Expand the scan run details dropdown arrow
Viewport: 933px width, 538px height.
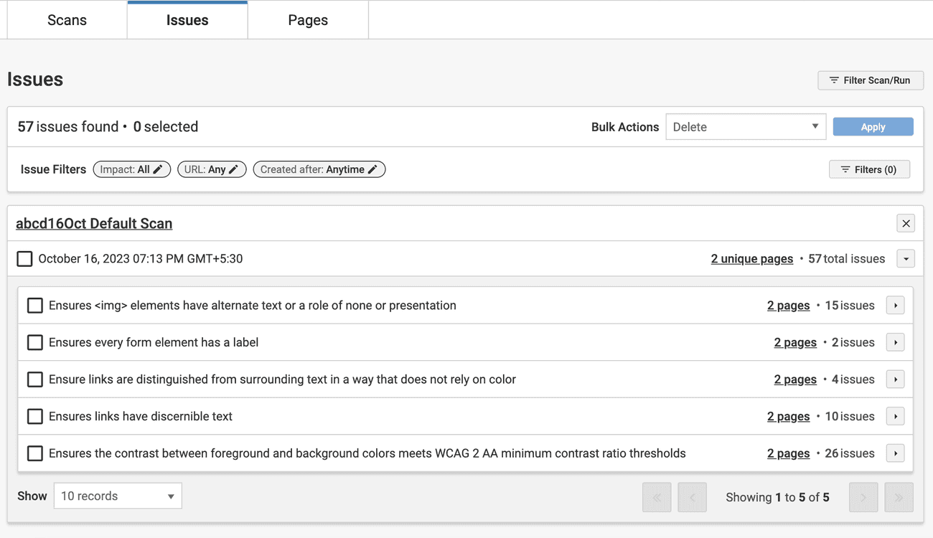click(906, 258)
